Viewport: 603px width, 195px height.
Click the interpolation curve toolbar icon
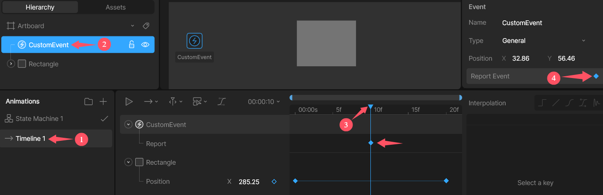[222, 102]
